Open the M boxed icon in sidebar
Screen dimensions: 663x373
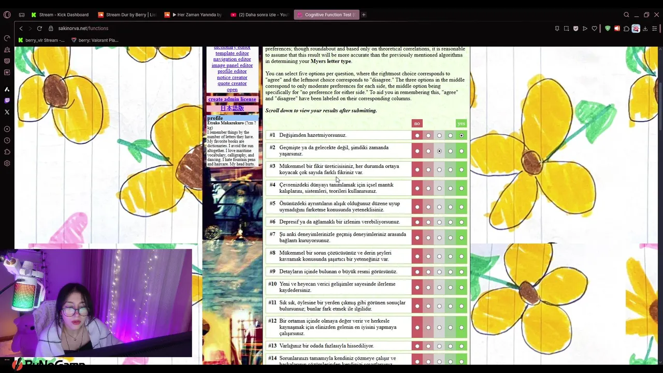click(7, 73)
